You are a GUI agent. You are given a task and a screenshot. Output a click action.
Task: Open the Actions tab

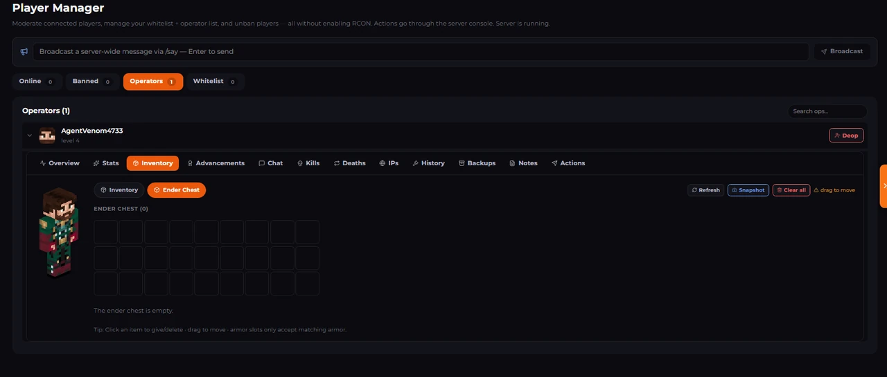point(568,163)
